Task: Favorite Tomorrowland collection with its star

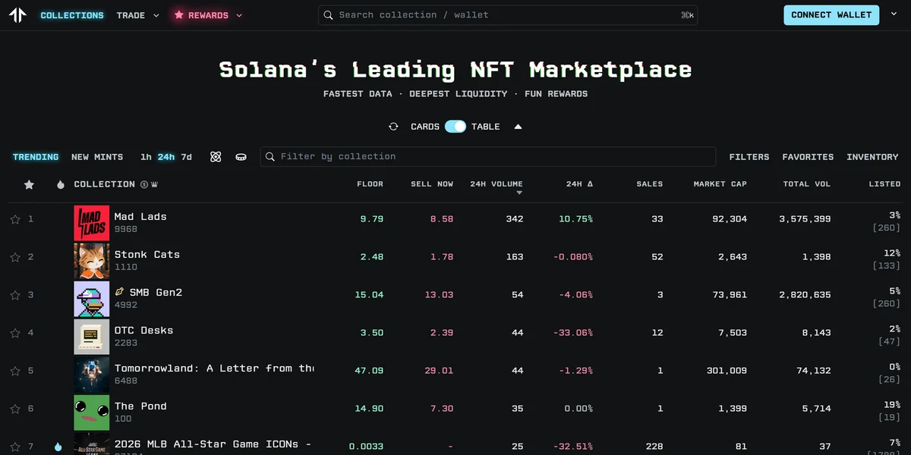Action: click(x=15, y=371)
